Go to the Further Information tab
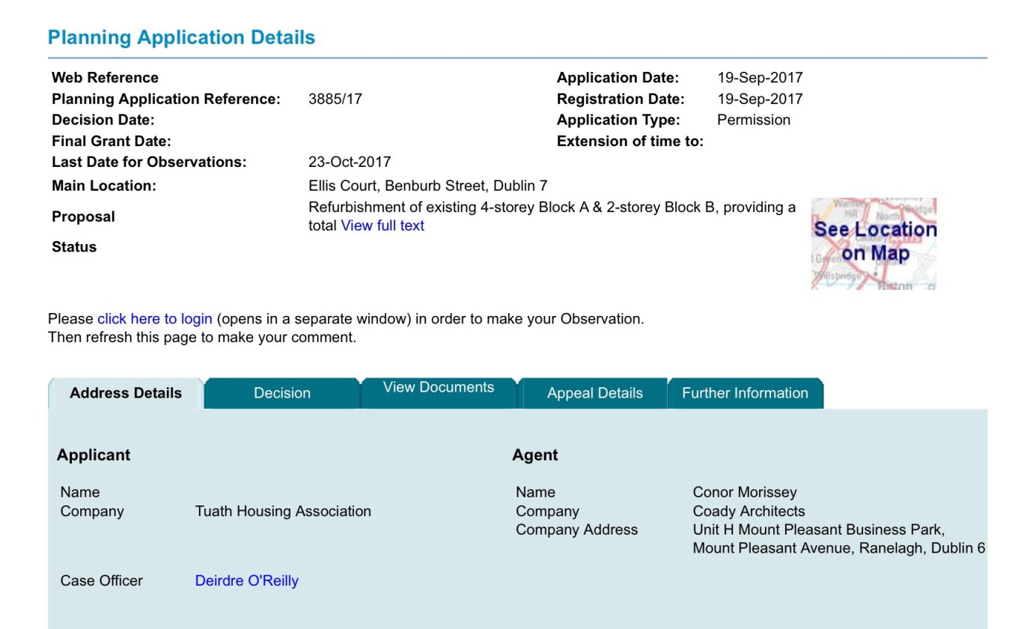The width and height of the screenshot is (1018, 629). tap(745, 393)
